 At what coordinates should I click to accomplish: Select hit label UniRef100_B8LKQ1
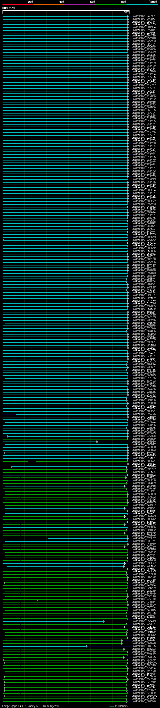[x=143, y=461]
